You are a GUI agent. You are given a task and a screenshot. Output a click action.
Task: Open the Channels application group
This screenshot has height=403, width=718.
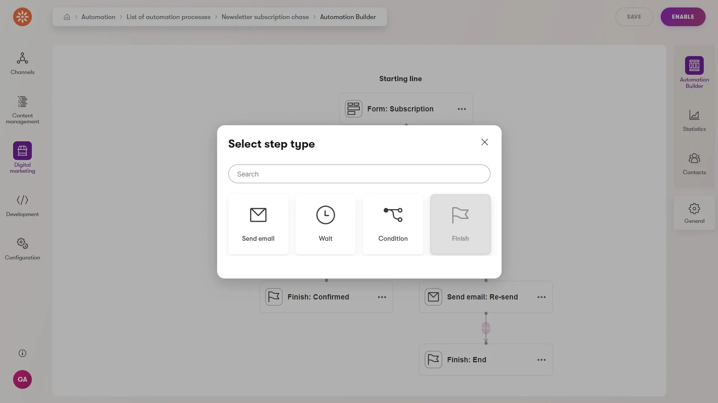(x=22, y=64)
